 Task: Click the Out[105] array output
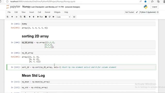click(x=31, y=59)
